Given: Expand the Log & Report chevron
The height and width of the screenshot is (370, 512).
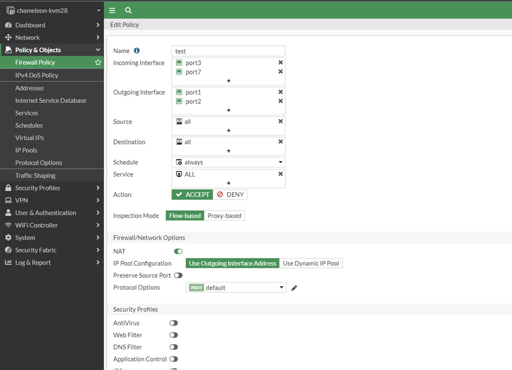Looking at the screenshot, I should tap(97, 262).
